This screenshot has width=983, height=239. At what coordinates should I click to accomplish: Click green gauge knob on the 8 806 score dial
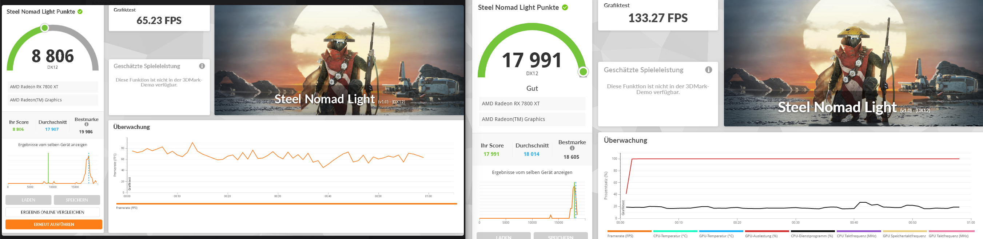coord(45,28)
